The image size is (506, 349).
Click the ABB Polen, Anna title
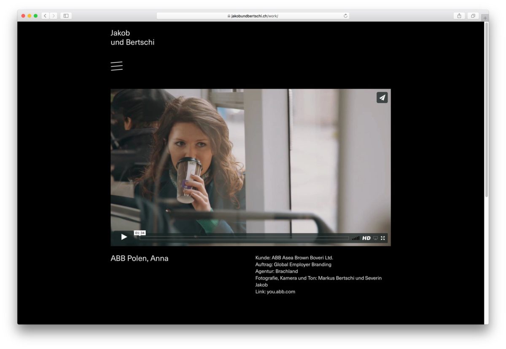click(140, 258)
